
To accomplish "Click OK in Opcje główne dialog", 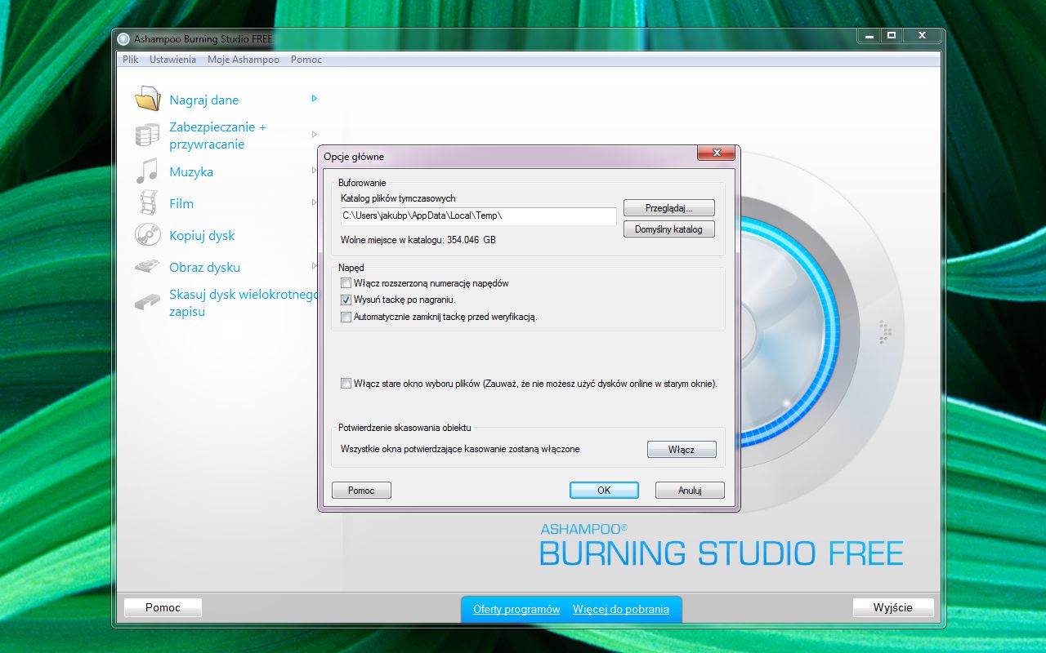I will (604, 491).
